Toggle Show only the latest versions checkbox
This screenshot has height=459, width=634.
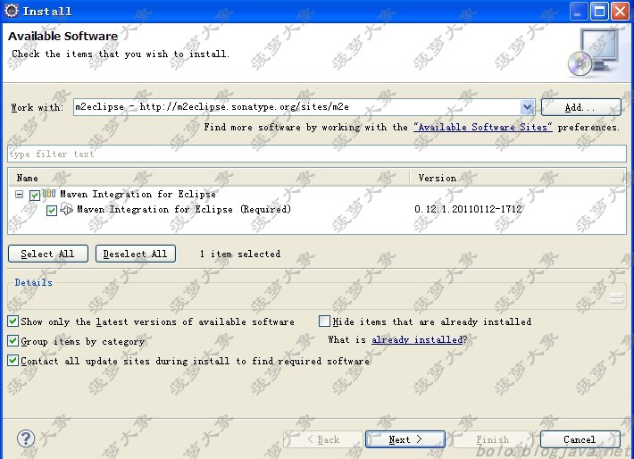tap(13, 321)
